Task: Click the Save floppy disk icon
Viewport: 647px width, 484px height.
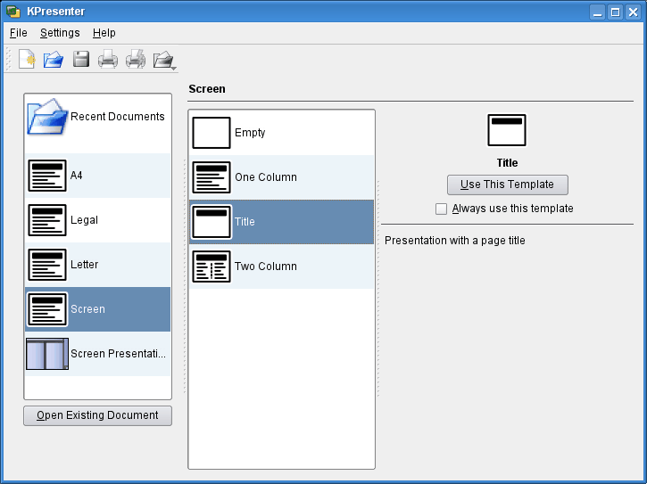Action: 80,60
